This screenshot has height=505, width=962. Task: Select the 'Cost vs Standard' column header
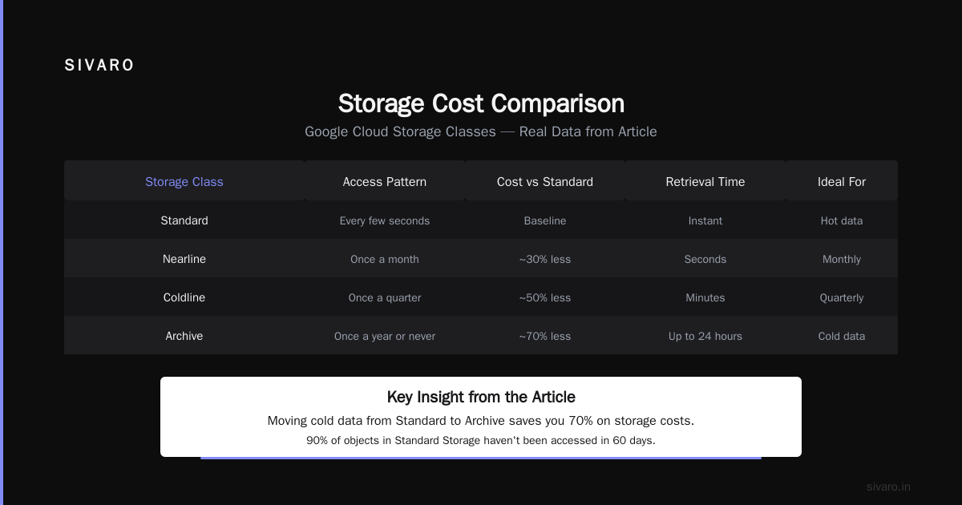coord(545,181)
